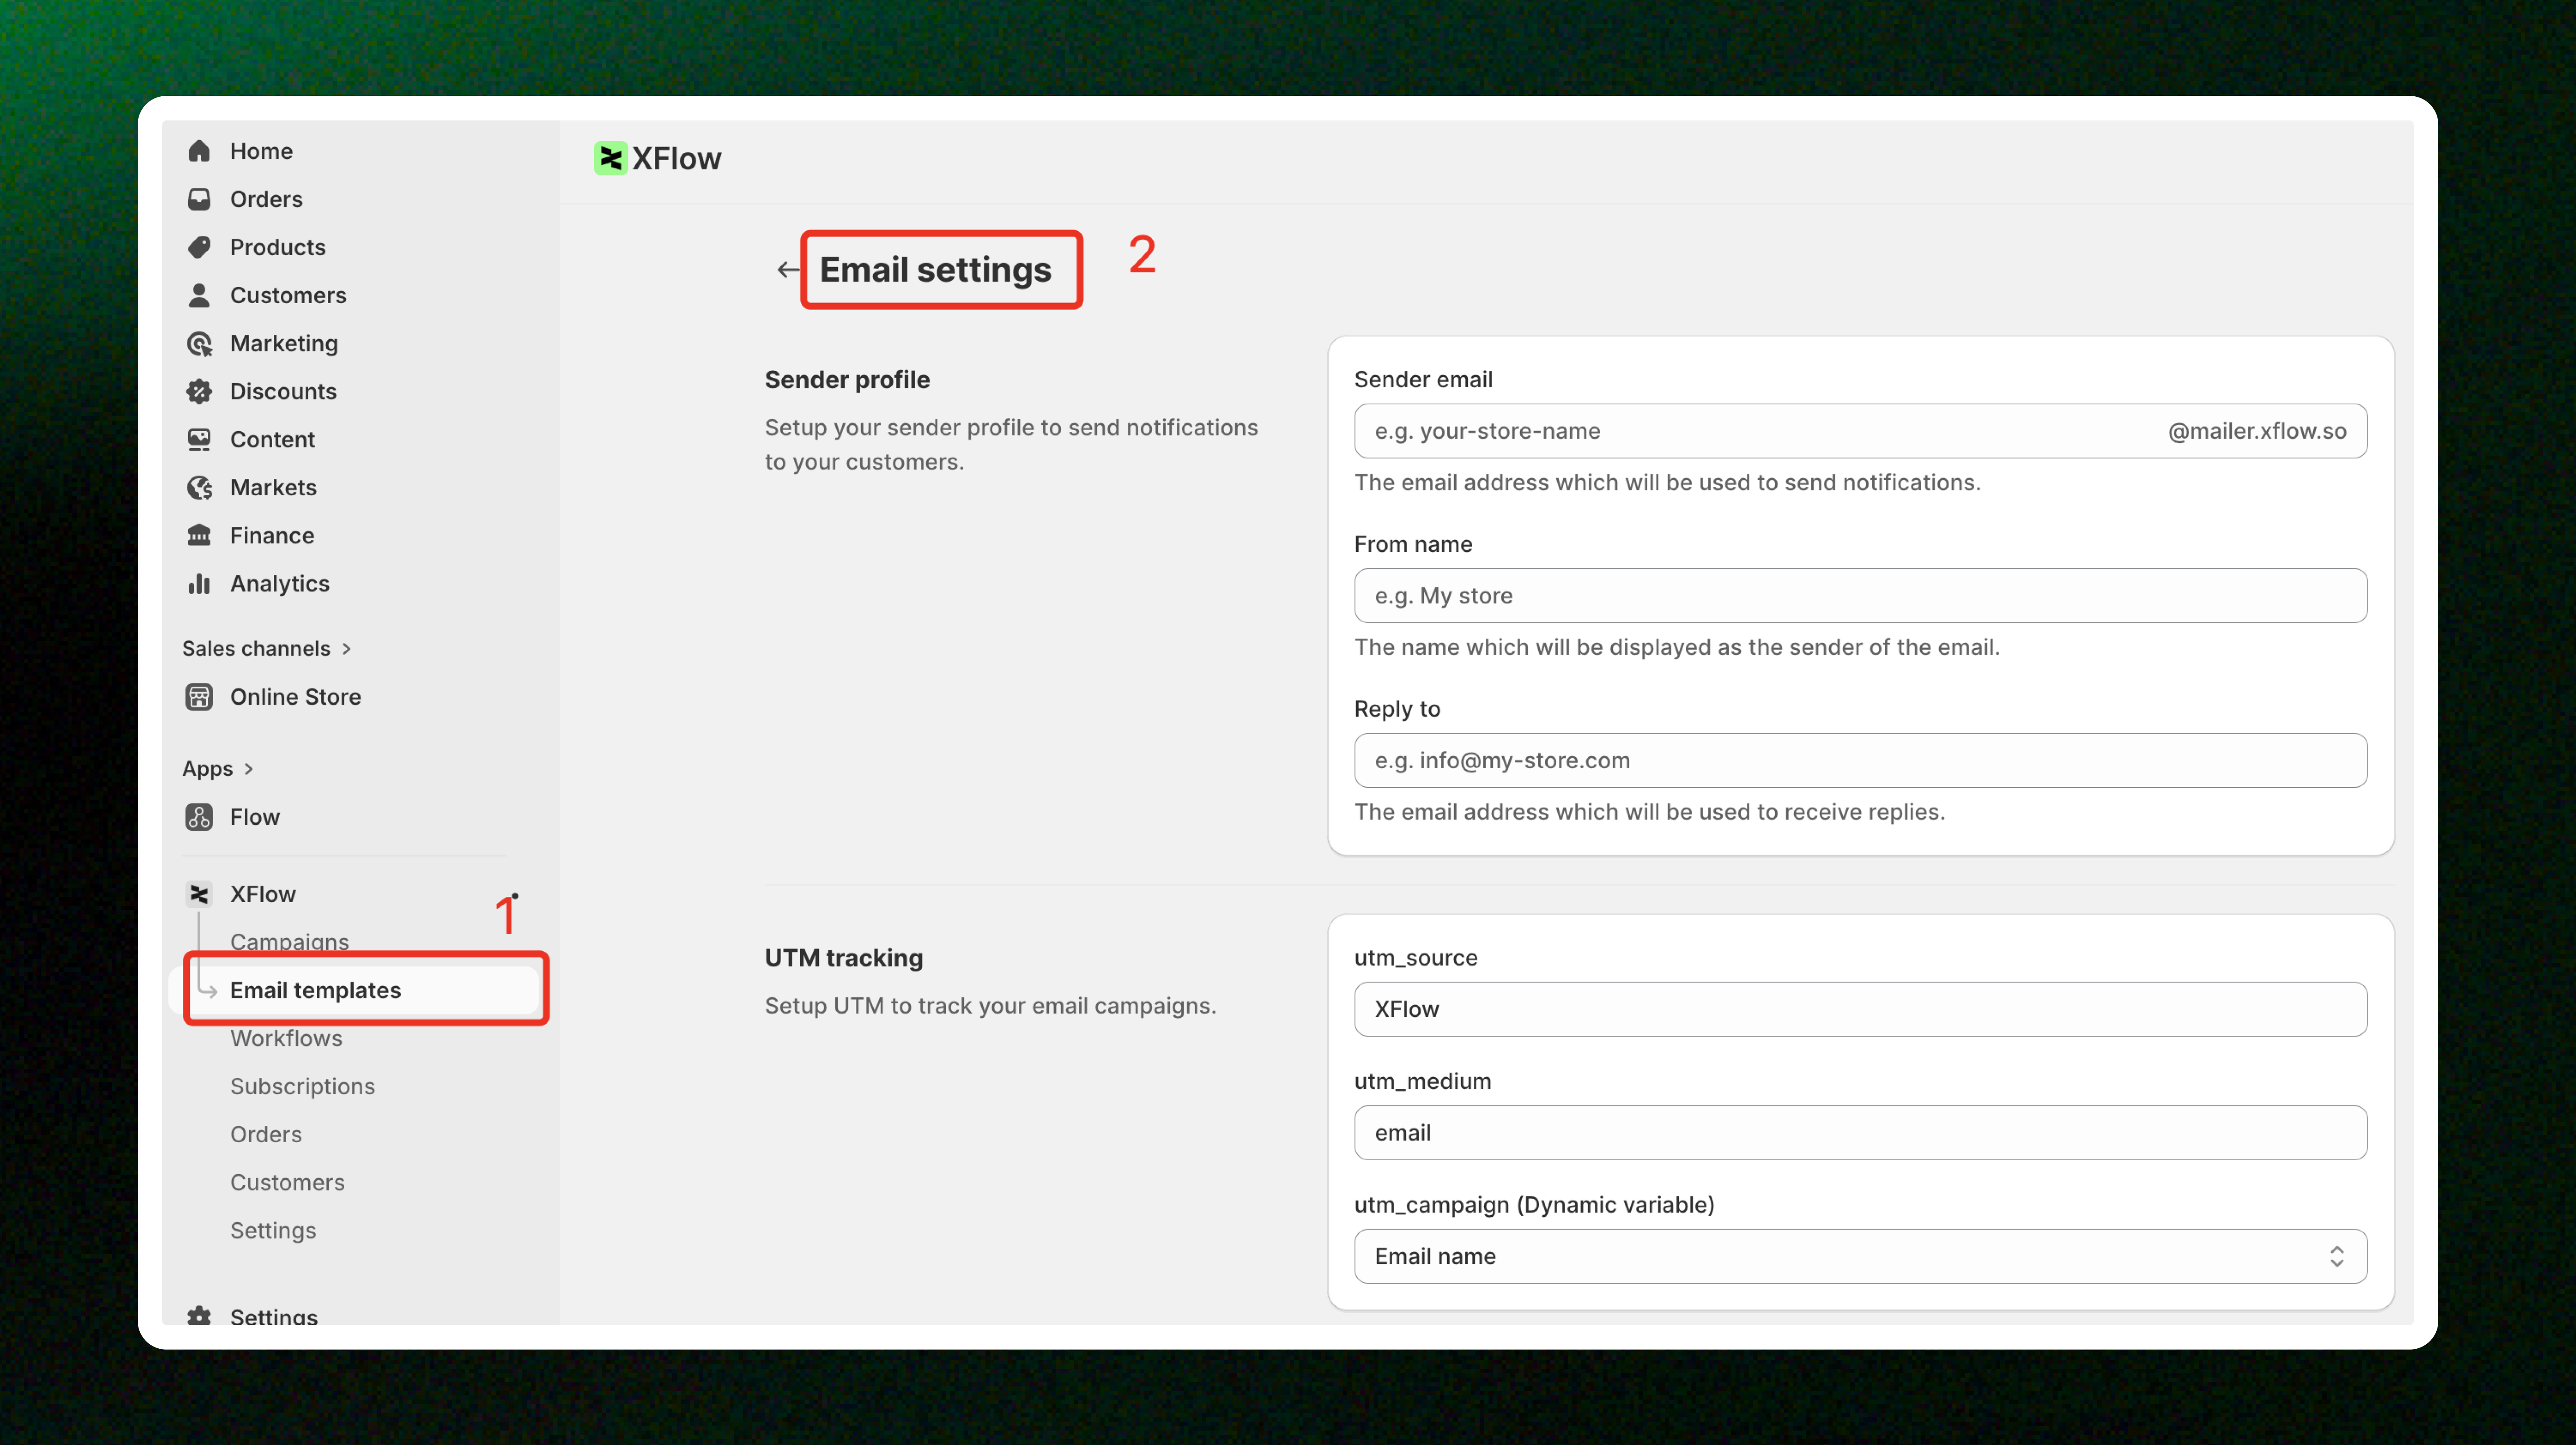The width and height of the screenshot is (2576, 1445).
Task: Open Discounts section
Action: click(283, 391)
